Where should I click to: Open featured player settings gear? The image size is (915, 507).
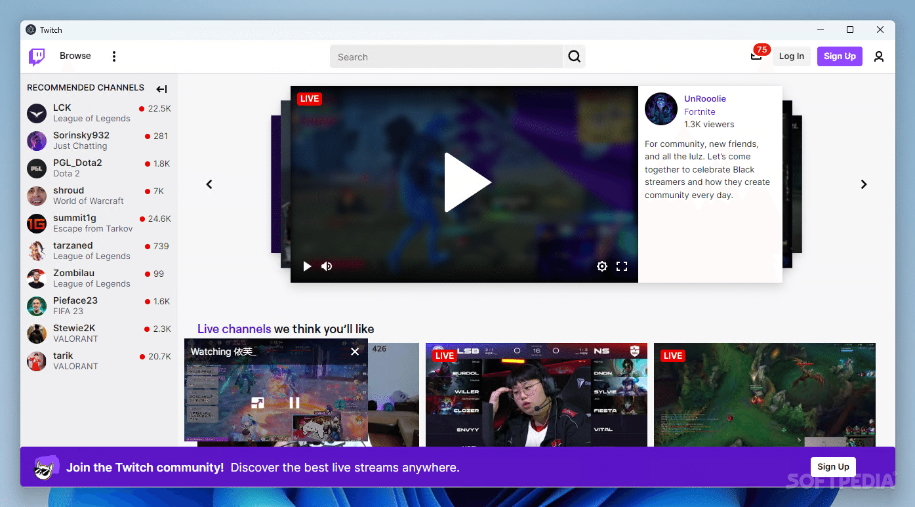[x=602, y=266]
